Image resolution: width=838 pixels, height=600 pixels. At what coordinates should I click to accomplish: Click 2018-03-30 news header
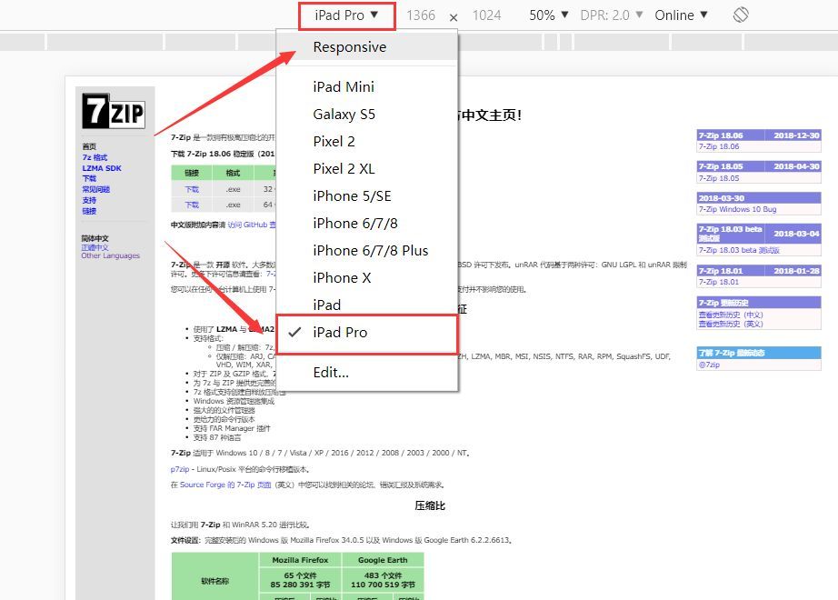758,198
